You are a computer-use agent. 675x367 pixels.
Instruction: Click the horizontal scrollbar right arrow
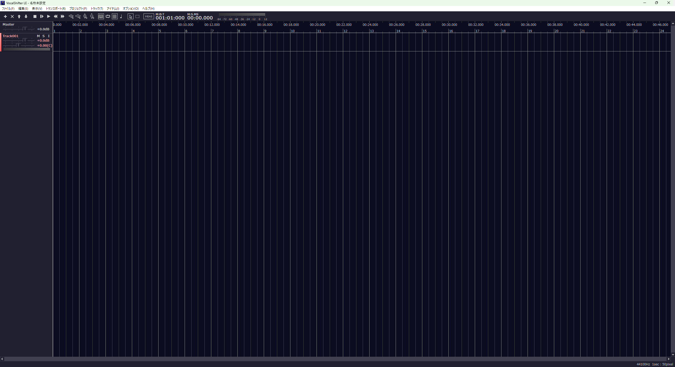pyautogui.click(x=668, y=359)
